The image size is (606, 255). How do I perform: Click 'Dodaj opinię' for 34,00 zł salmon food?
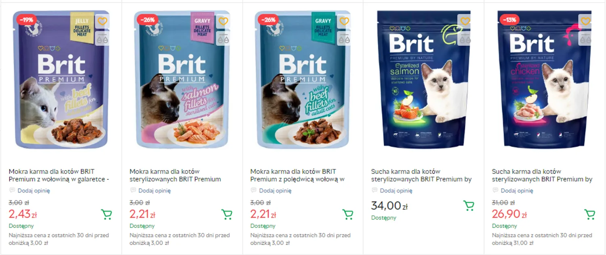point(396,191)
